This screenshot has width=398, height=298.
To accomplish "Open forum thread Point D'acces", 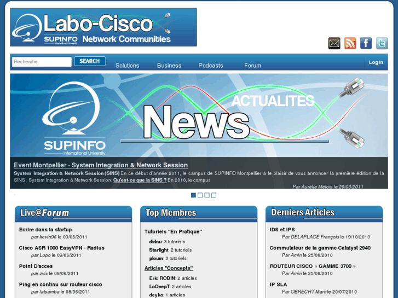I will tap(36, 266).
